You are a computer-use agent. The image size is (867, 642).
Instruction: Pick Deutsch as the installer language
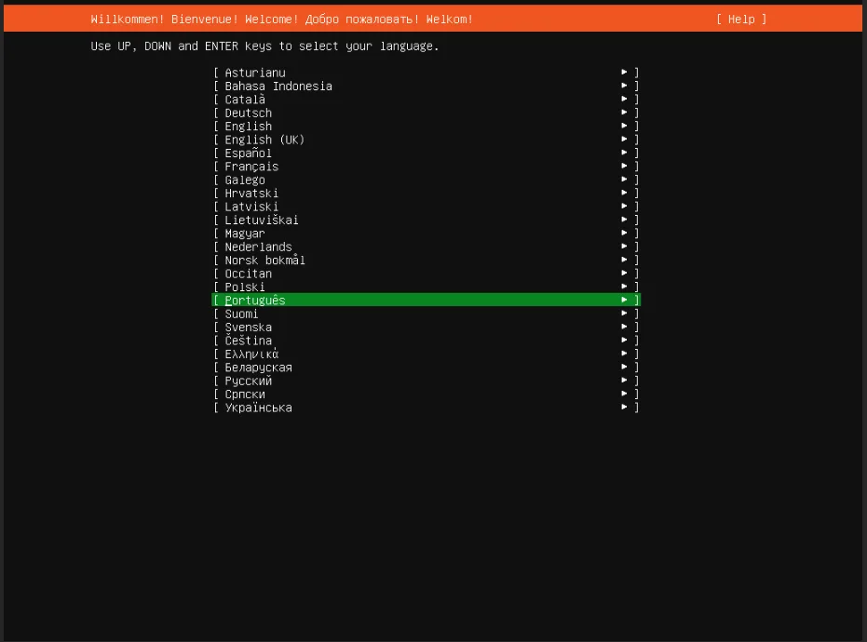(x=426, y=113)
